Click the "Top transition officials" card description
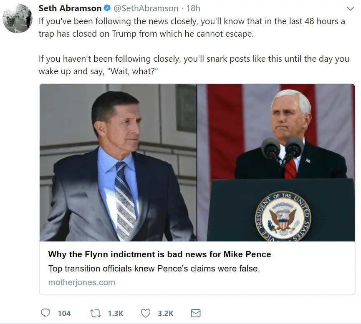Screen dimensions: 361x324 pos(154,269)
